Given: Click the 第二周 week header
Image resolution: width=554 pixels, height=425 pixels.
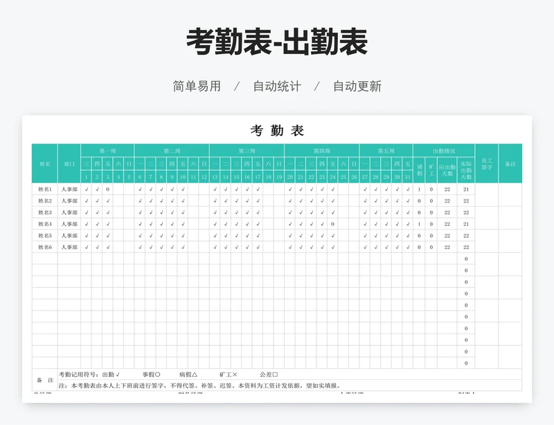Looking at the screenshot, I should (172, 150).
